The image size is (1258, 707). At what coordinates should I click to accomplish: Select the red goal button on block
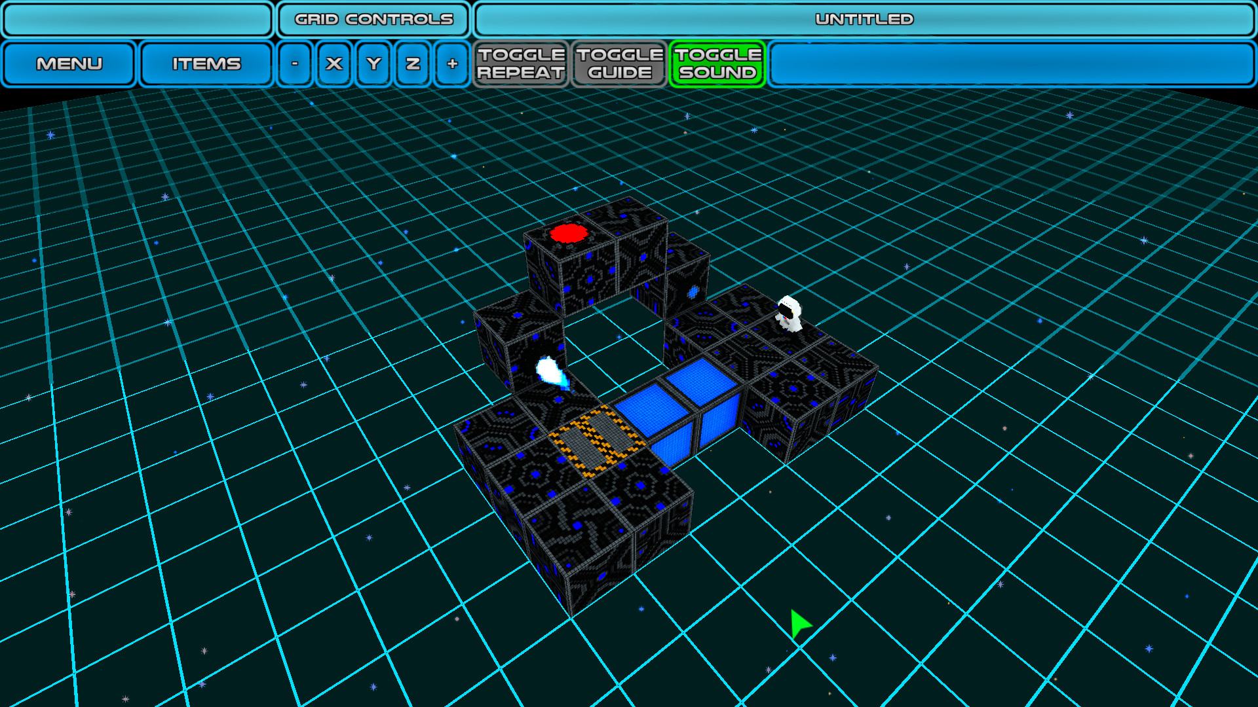[567, 233]
